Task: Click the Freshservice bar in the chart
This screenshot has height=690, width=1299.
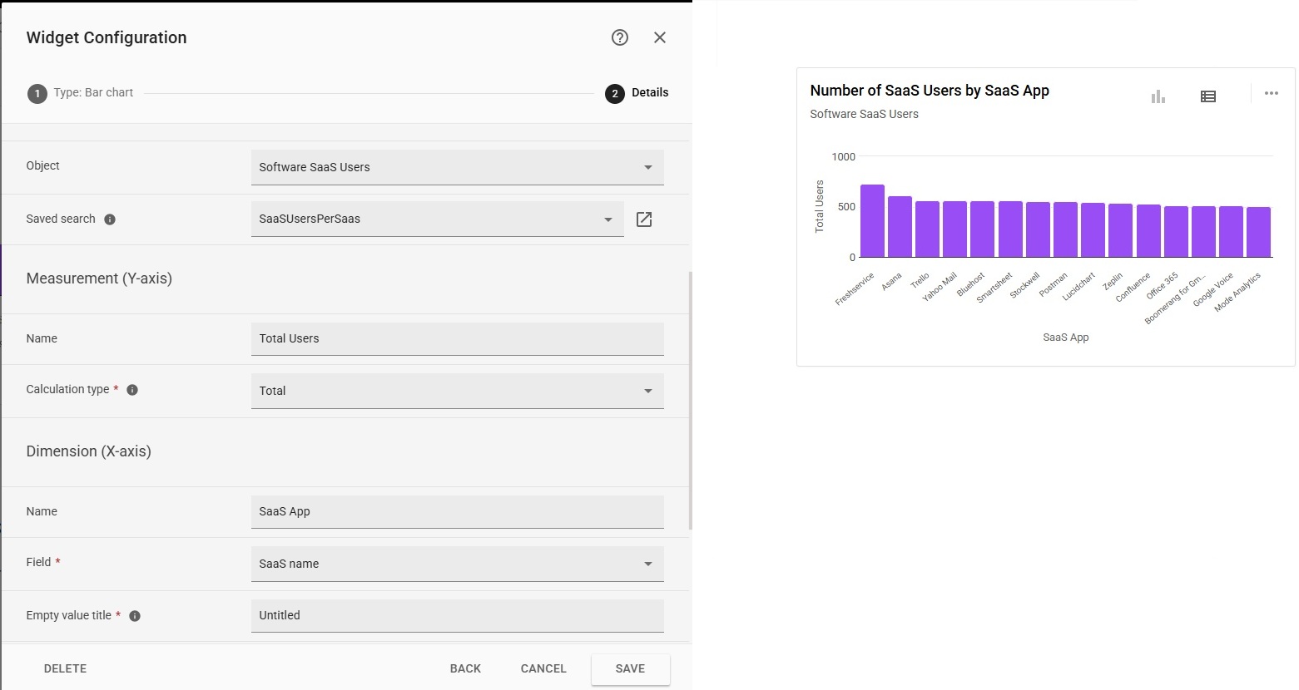Action: coord(872,221)
